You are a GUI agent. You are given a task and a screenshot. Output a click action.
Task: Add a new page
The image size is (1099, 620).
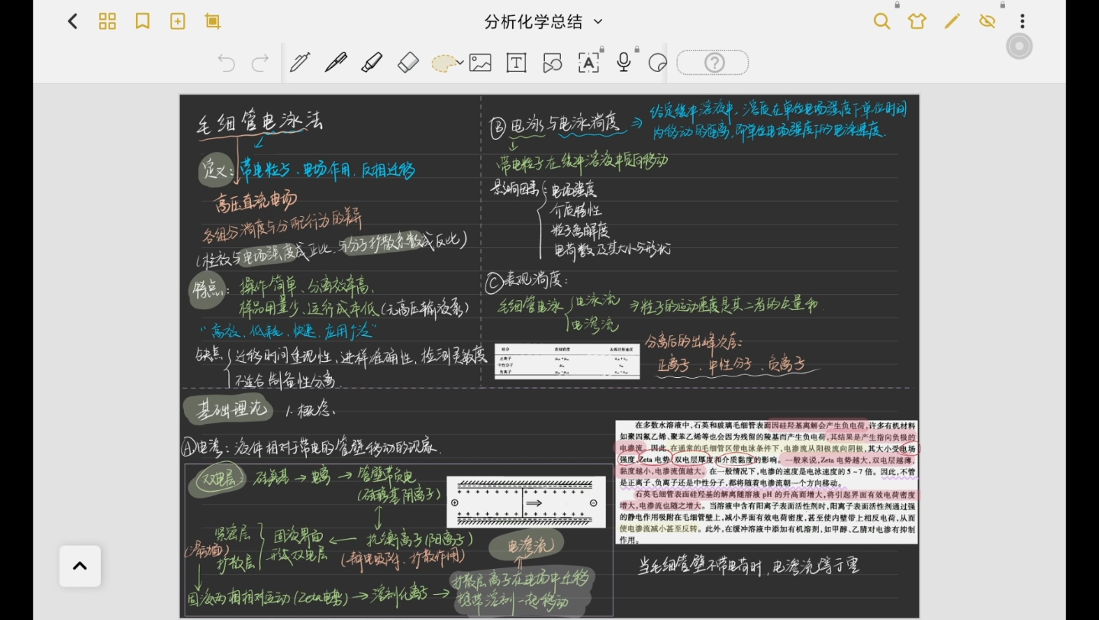click(178, 21)
